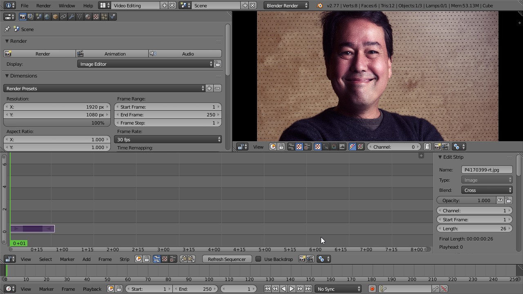Image resolution: width=523 pixels, height=294 pixels.
Task: Open the Render layers properties tab
Action: click(31, 17)
